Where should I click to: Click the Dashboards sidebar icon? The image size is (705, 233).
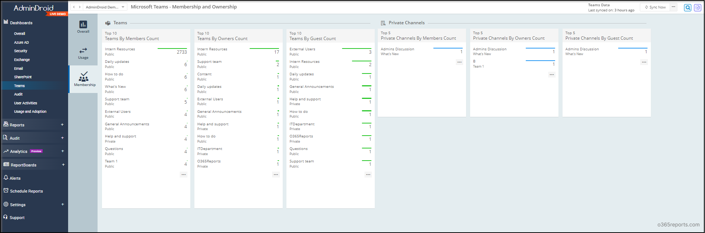[6, 22]
